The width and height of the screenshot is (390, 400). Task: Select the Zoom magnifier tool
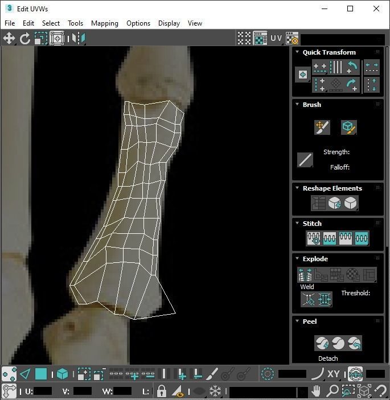pos(332,390)
